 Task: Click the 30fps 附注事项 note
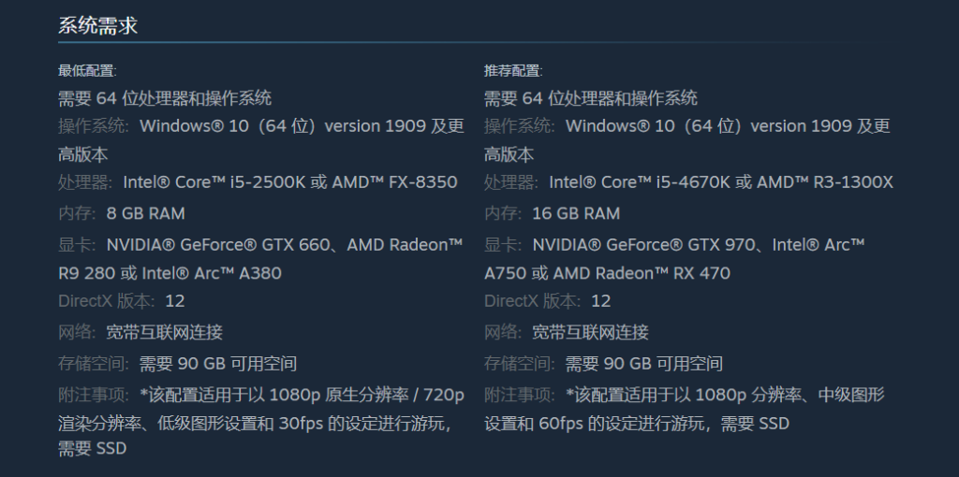tap(261, 422)
